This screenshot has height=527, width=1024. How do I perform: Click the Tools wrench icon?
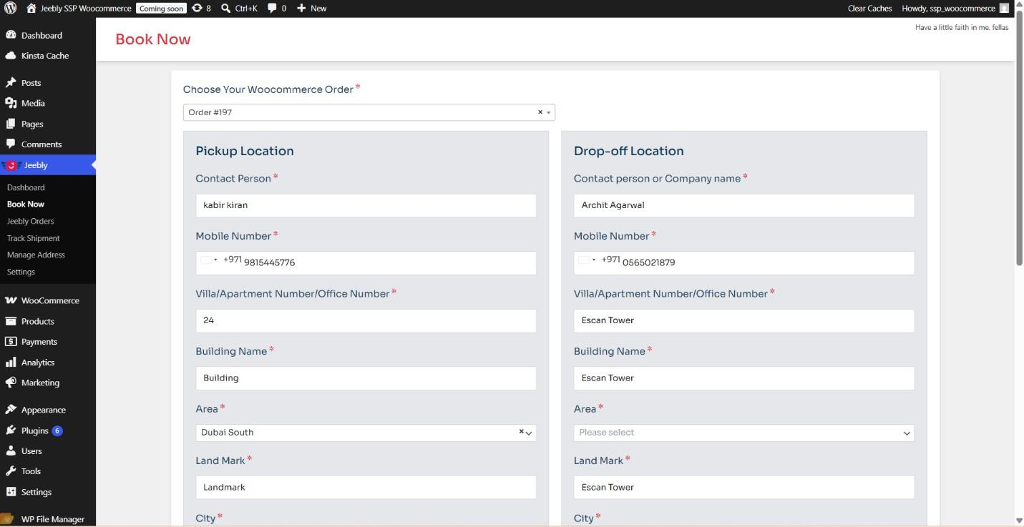[x=11, y=471]
